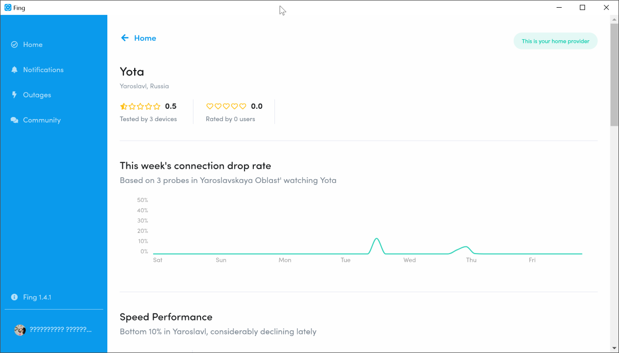The height and width of the screenshot is (353, 619).
Task: Maximize the Fing window
Action: coord(582,8)
